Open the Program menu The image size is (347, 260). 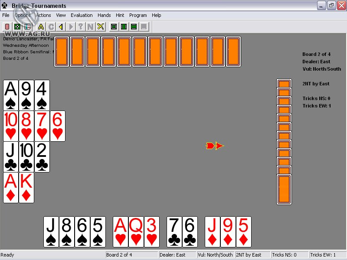click(138, 15)
